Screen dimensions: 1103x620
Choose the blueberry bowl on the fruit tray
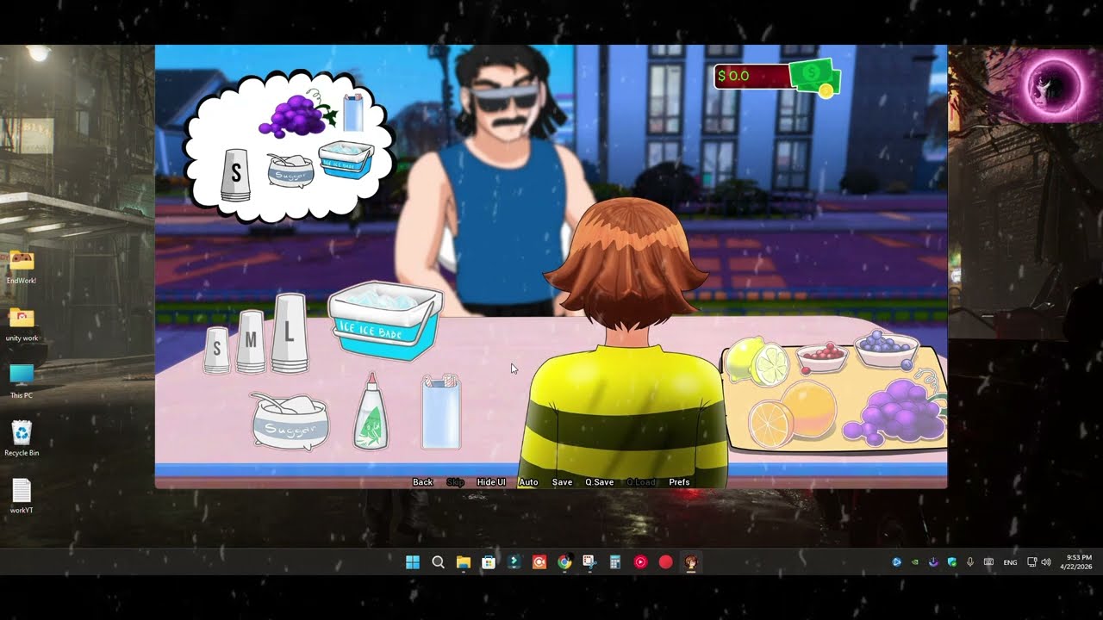click(x=886, y=350)
